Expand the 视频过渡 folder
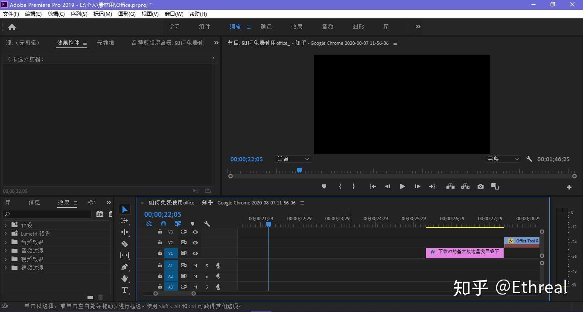Viewport: 583px width, 312px height. coord(6,268)
